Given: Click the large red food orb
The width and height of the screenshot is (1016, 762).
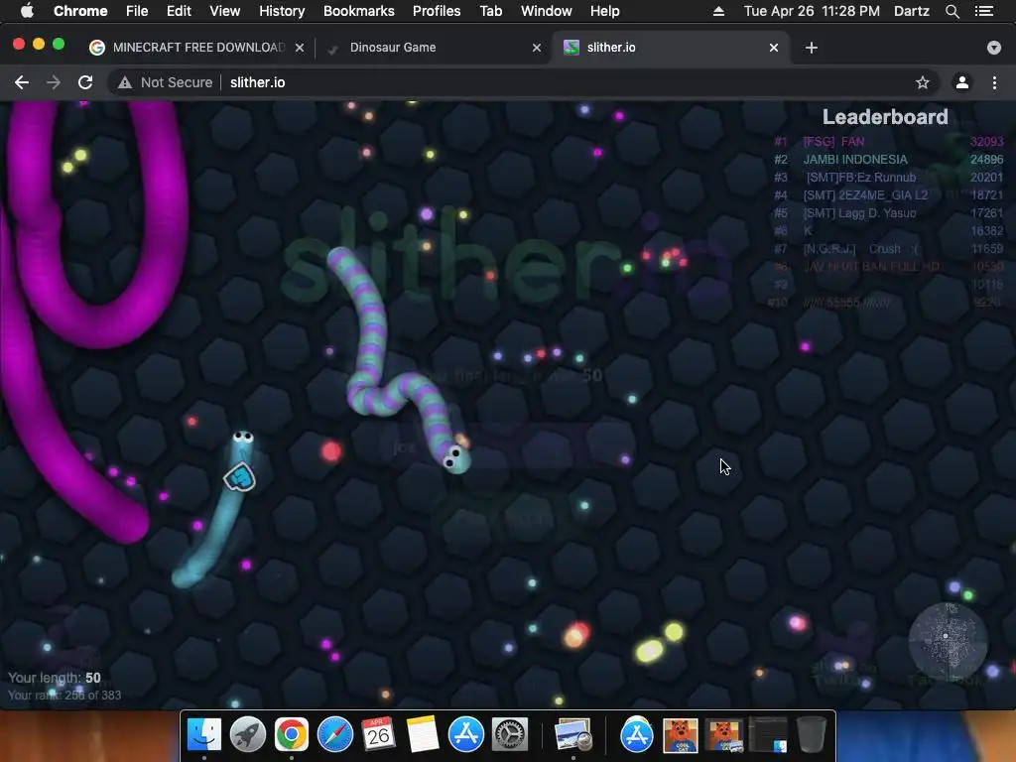Looking at the screenshot, I should (x=331, y=451).
